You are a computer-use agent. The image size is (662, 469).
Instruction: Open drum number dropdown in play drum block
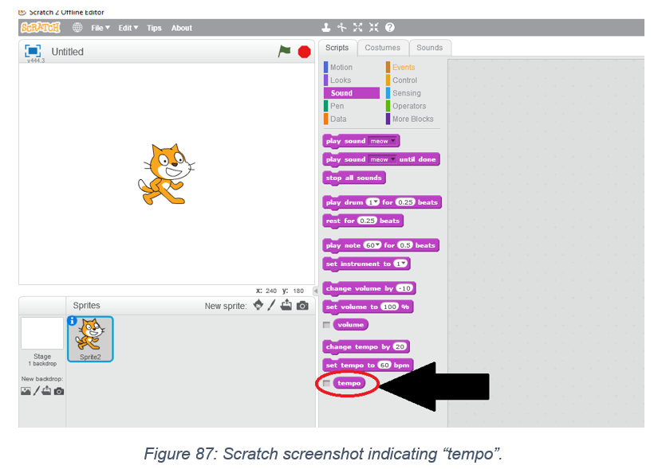[x=372, y=202]
